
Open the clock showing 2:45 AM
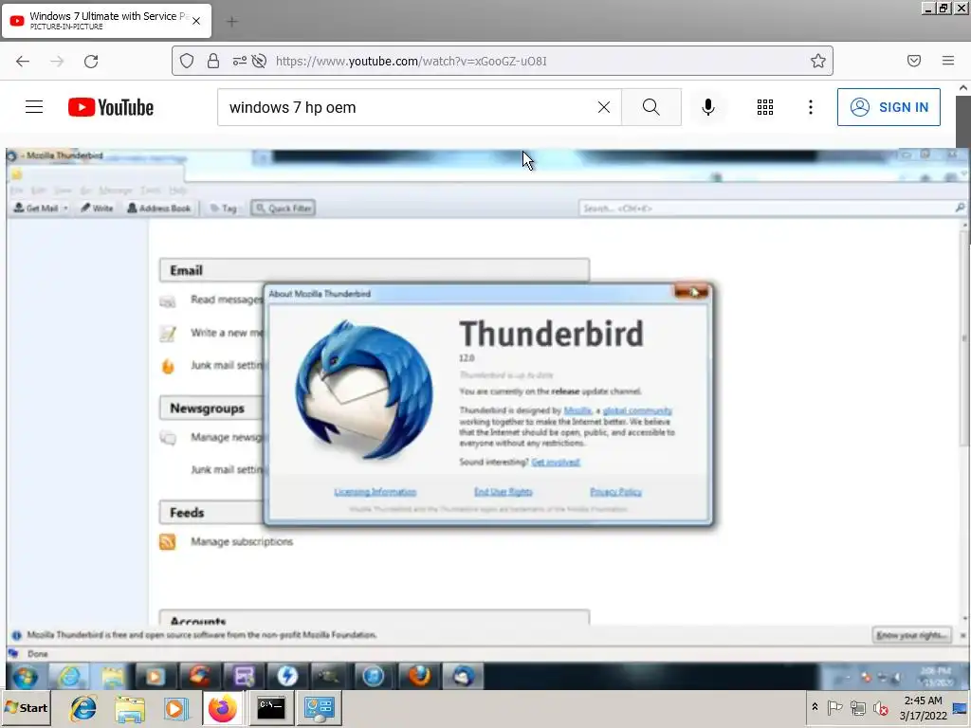click(923, 708)
